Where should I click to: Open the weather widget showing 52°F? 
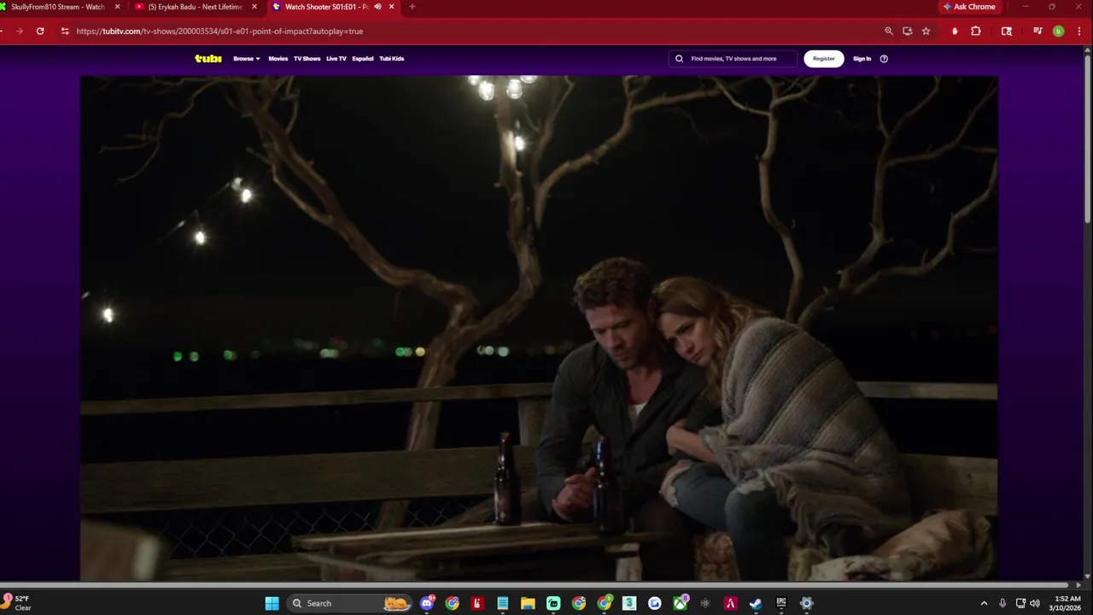coord(17,603)
